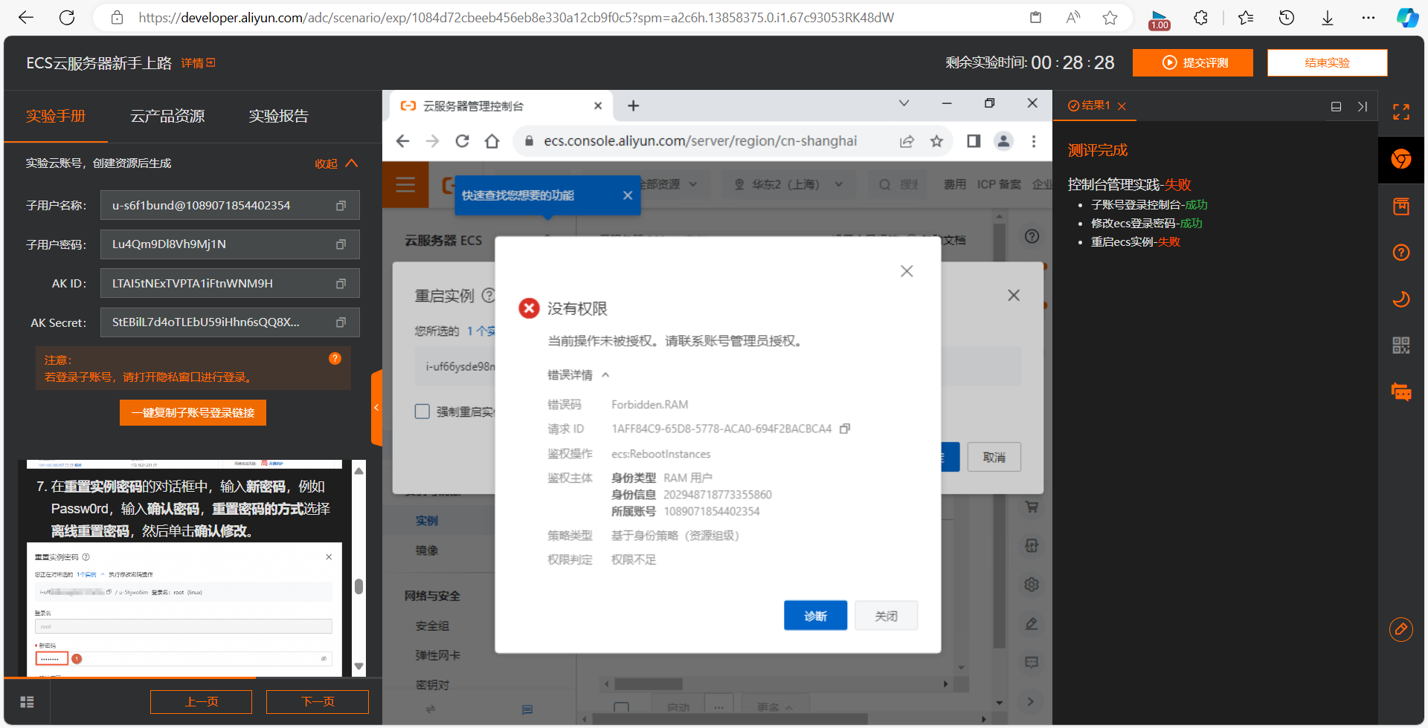The height and width of the screenshot is (728, 1428).
Task: Open the Chrome browser icon in right sidebar
Action: (1401, 159)
